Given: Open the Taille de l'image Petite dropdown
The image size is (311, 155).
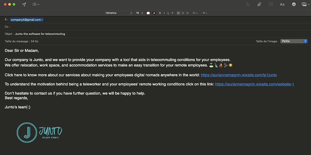Looking at the screenshot, I should coord(294,41).
